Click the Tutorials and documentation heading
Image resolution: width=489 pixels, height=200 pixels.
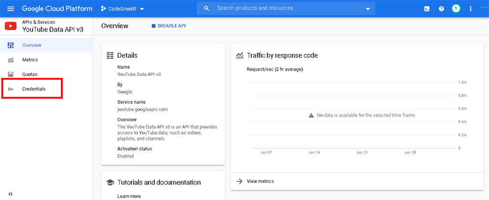(x=159, y=182)
